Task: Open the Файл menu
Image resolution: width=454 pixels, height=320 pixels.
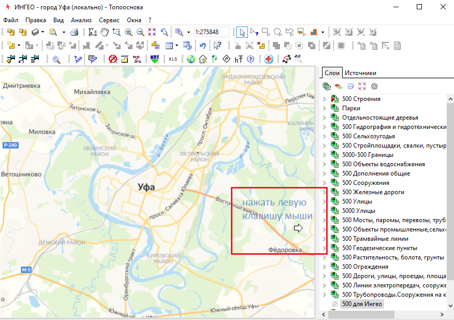Action: 10,20
